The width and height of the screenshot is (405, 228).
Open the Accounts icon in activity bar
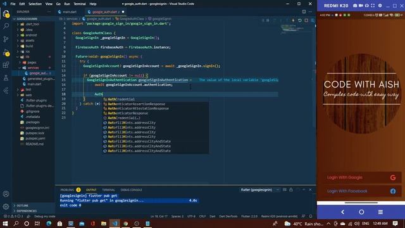[6, 194]
